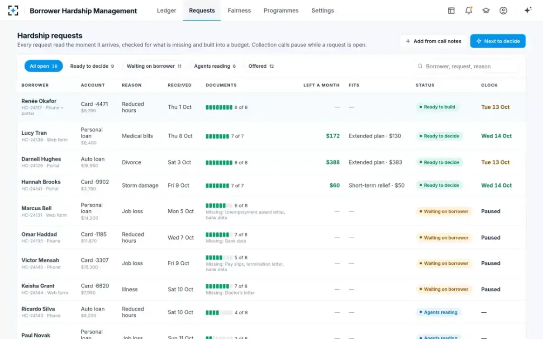543x339 pixels.
Task: Click the $388 left a month value
Action: point(333,162)
